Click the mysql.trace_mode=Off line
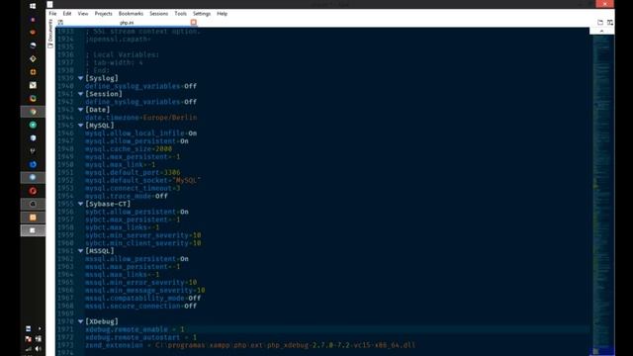 coord(127,196)
